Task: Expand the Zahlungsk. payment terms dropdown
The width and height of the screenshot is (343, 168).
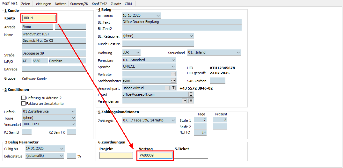Action: click(x=173, y=121)
